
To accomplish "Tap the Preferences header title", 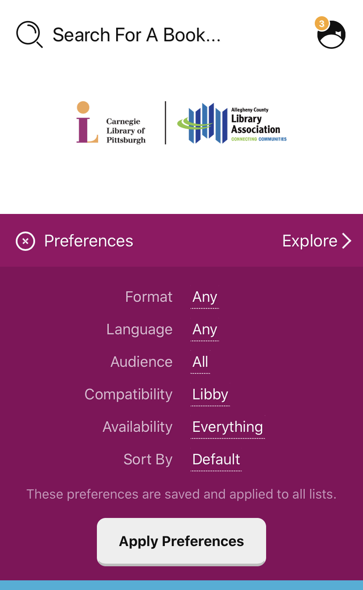I will coord(89,241).
